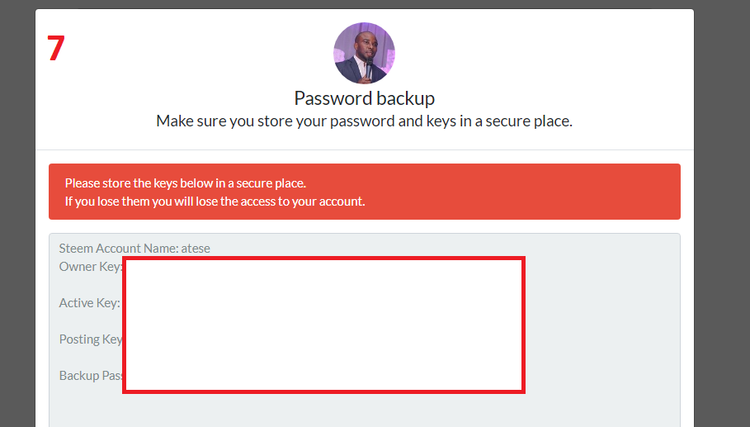Click the Posting Key label
This screenshot has height=427, width=750.
[x=91, y=339]
